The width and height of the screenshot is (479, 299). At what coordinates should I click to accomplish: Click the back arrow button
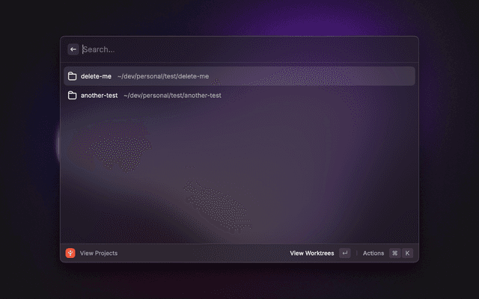(73, 49)
